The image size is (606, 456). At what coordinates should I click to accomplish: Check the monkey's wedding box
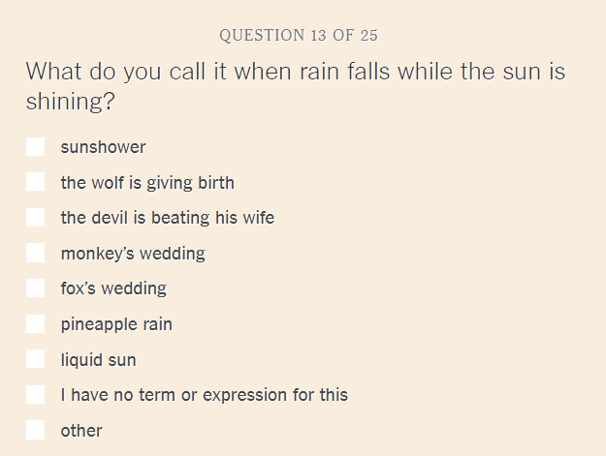pyautogui.click(x=35, y=253)
